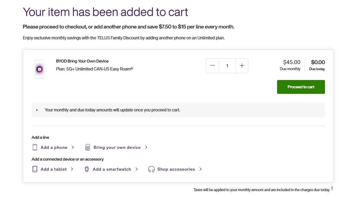Click the TELUS Family Discount sentence
Screen dimensions: 342x197
point(124,38)
